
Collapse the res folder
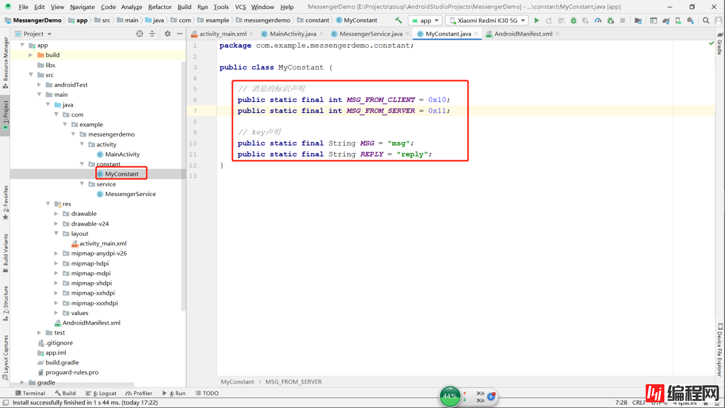(x=48, y=204)
